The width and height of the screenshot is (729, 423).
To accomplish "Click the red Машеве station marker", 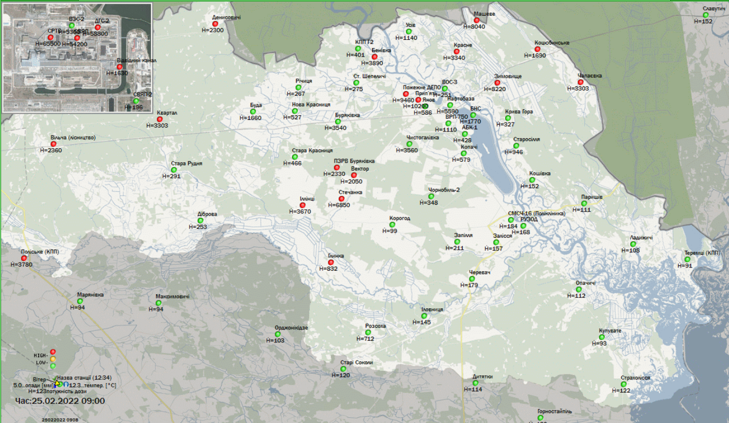I will pyautogui.click(x=477, y=20).
